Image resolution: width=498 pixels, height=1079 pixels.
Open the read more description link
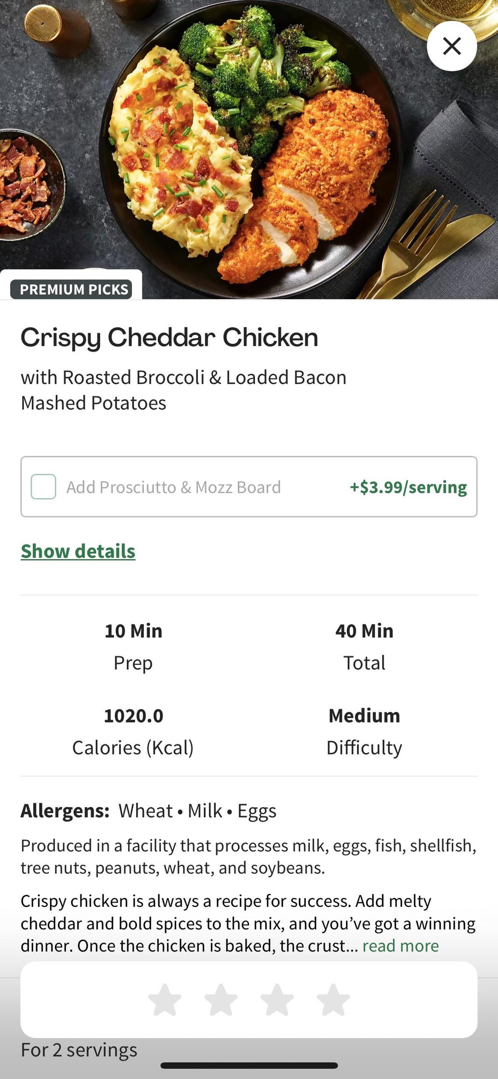tap(400, 946)
